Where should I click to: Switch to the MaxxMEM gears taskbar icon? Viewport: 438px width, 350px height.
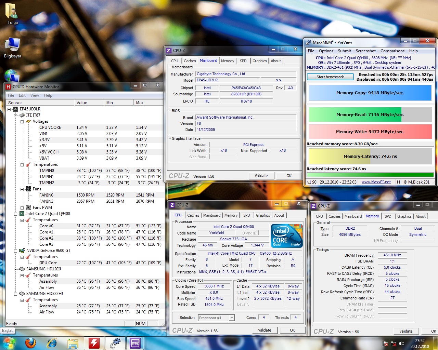pyautogui.click(x=115, y=343)
